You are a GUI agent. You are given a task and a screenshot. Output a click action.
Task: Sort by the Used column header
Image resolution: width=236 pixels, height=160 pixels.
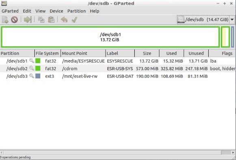(x=171, y=53)
